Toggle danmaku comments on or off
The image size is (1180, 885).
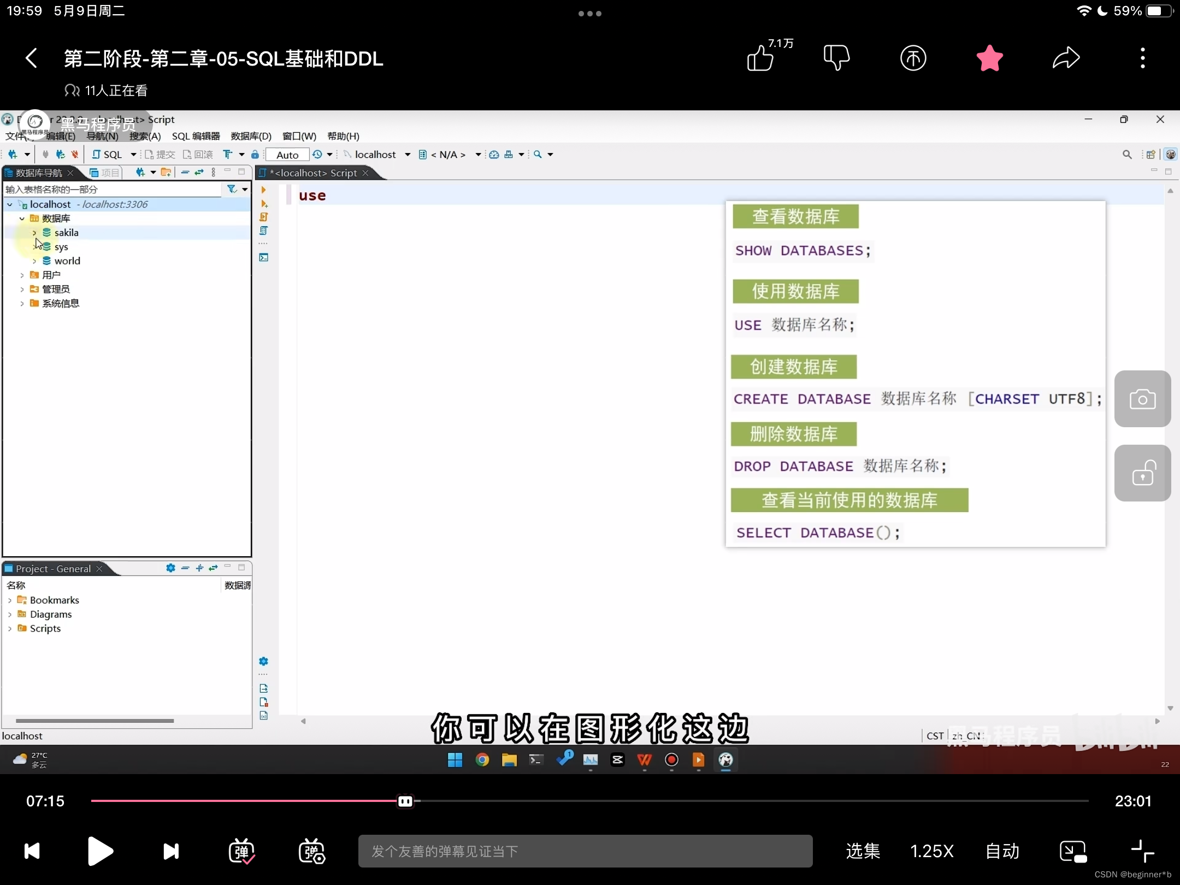tap(241, 851)
